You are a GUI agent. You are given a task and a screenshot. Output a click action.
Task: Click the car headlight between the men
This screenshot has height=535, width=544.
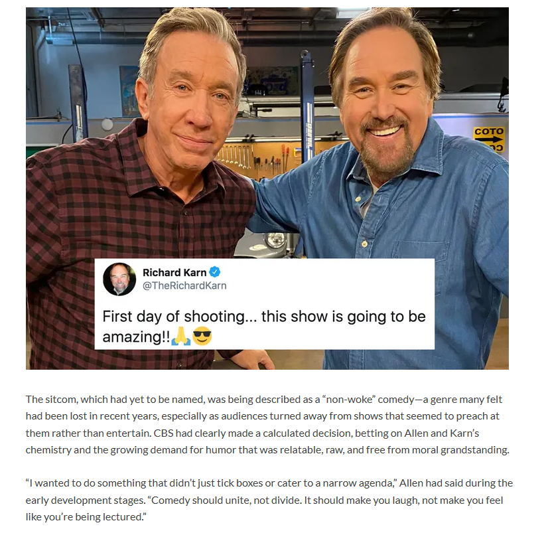(x=275, y=240)
